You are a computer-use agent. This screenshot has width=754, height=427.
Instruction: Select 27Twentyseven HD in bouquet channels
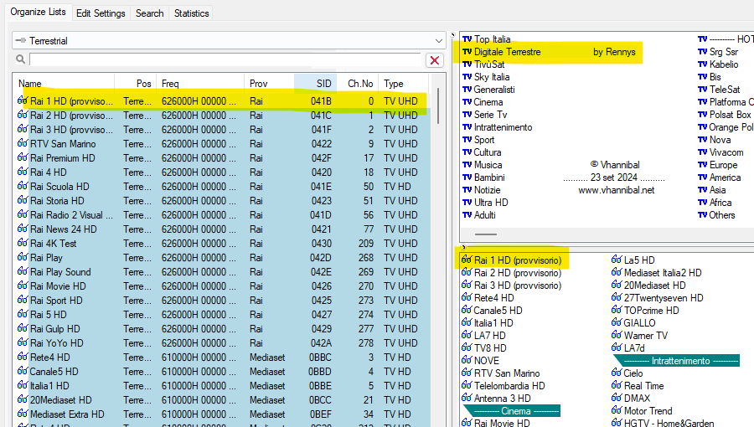(664, 298)
